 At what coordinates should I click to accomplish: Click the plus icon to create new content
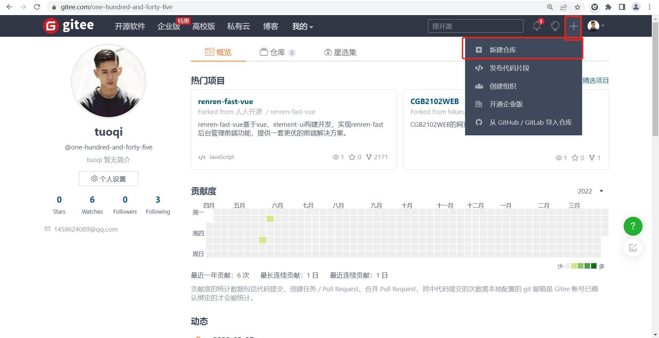click(573, 26)
